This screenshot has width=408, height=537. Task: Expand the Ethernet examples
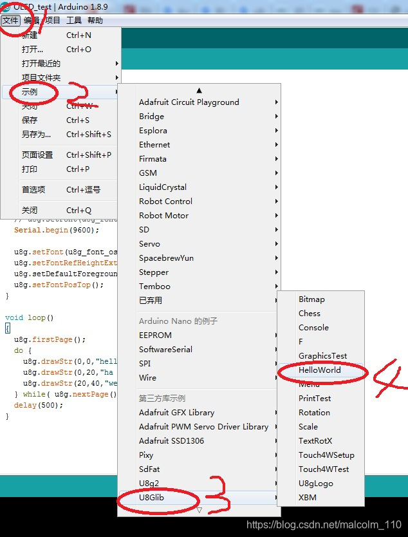click(x=199, y=144)
